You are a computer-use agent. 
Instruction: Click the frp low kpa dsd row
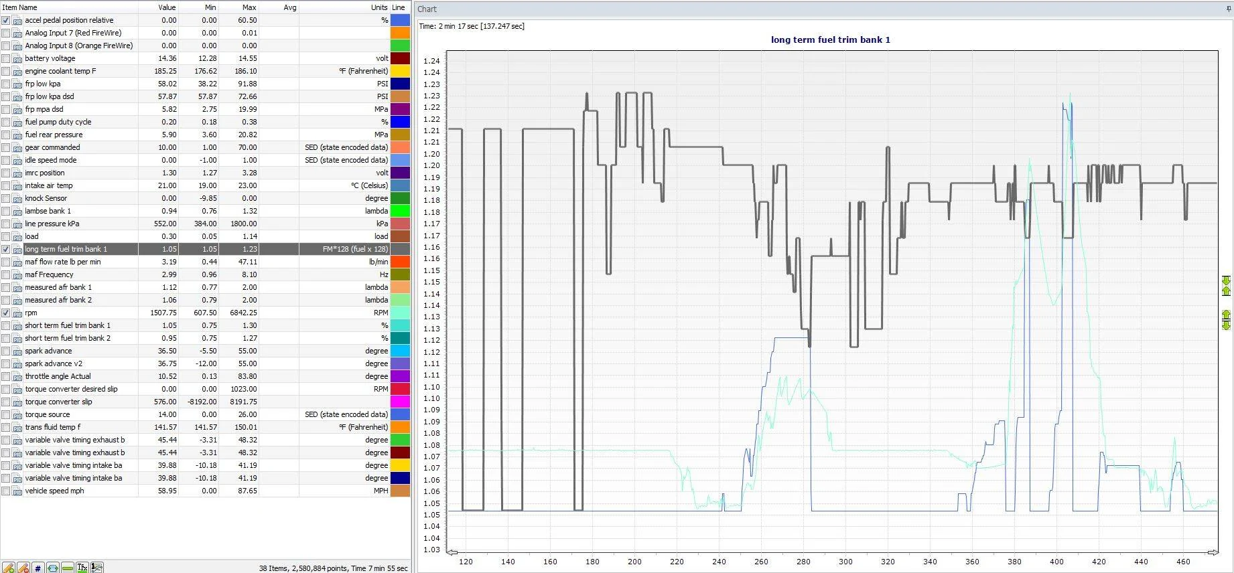tap(205, 96)
